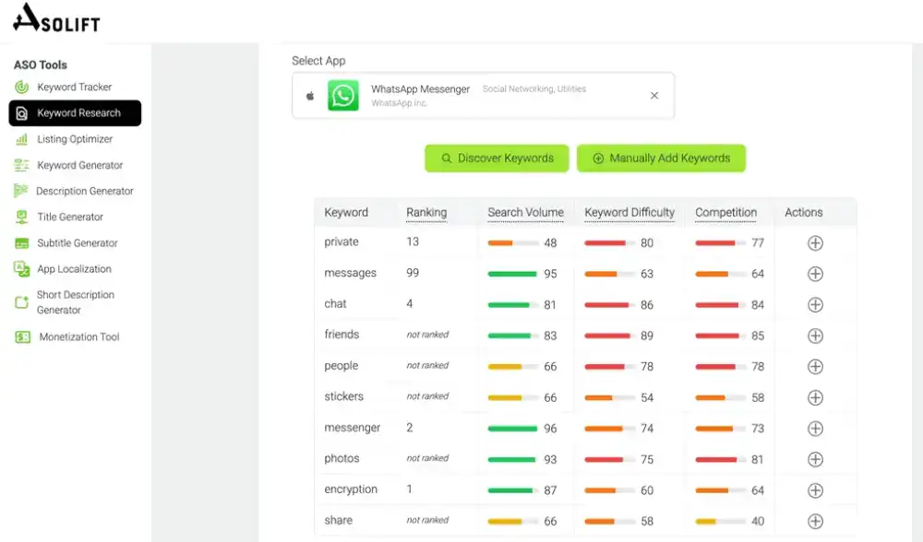The height and width of the screenshot is (542, 923).
Task: Click the Monetization Tool dollar icon
Action: pyautogui.click(x=22, y=337)
